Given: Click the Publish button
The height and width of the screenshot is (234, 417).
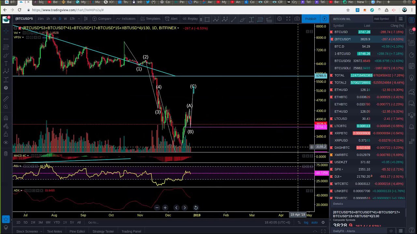Looking at the screenshot, I should tap(310, 19).
